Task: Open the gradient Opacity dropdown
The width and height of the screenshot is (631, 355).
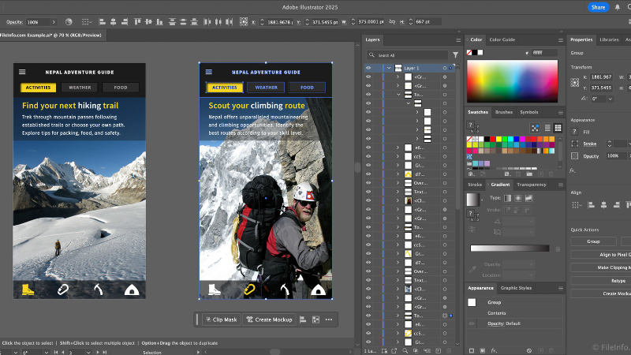Action: (530, 264)
